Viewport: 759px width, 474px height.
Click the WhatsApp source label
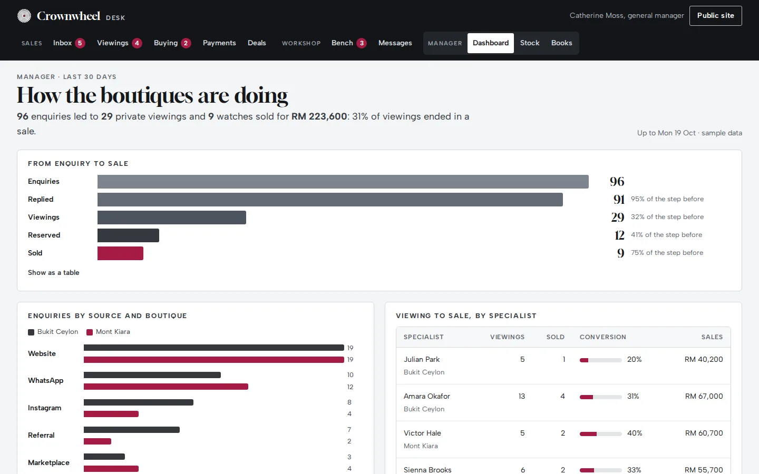(x=45, y=381)
